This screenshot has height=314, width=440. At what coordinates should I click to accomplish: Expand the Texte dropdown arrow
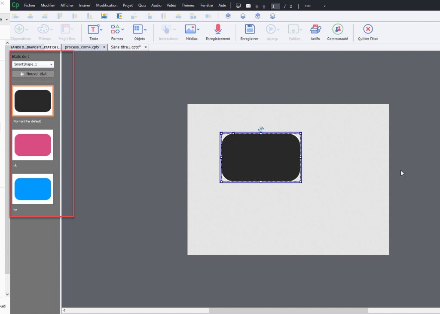click(x=101, y=30)
